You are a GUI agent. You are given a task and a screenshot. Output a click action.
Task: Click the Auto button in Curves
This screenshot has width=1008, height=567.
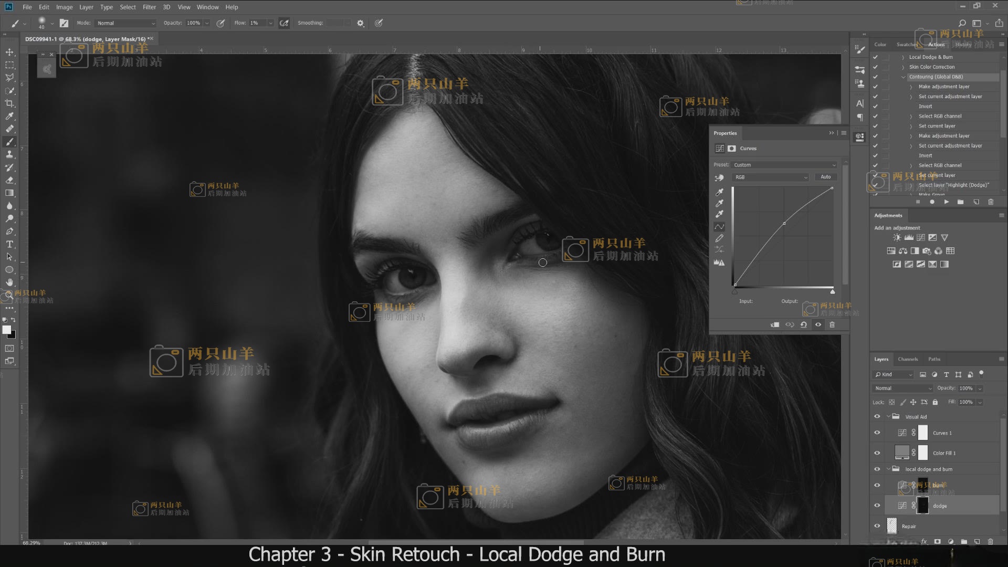(x=825, y=177)
